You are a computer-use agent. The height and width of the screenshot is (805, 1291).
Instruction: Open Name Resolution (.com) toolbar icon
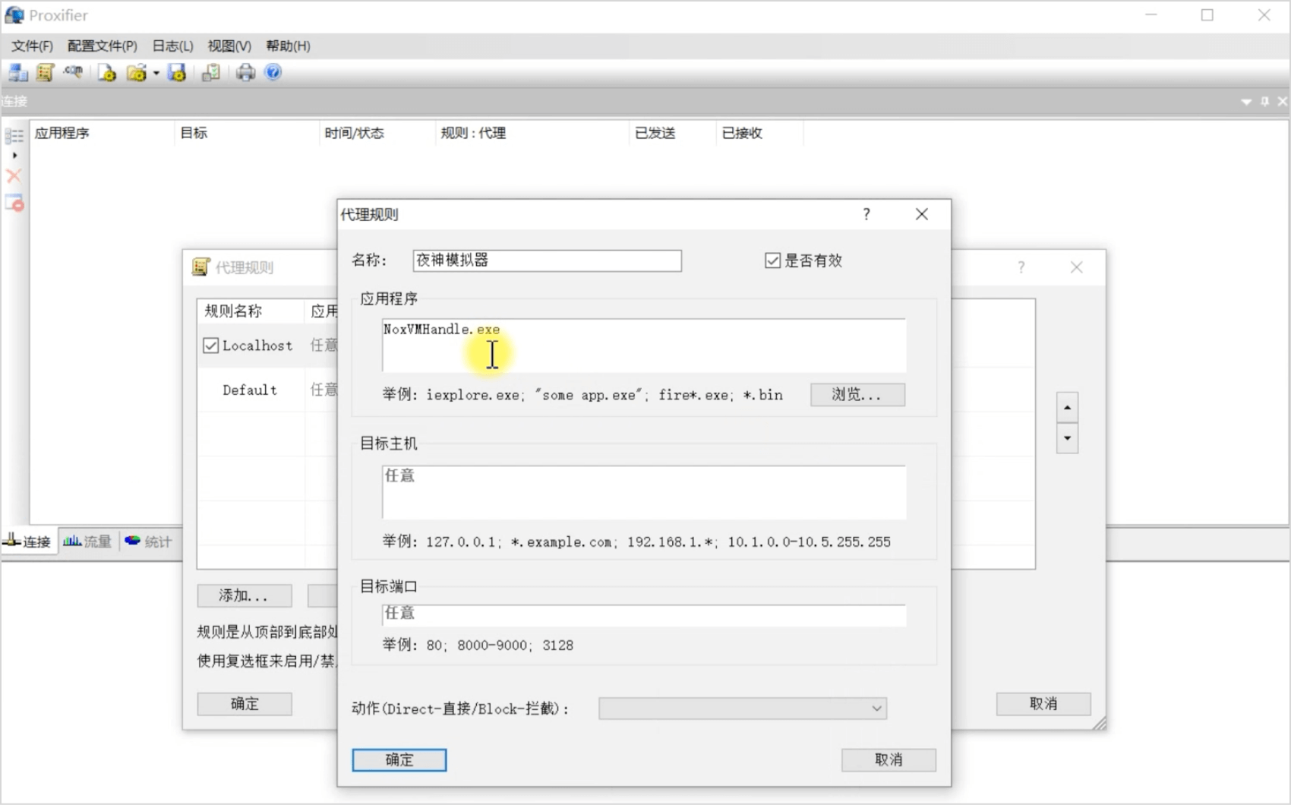[74, 72]
